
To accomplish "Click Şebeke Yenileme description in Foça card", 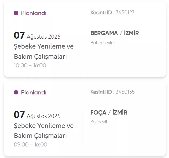I will click(44, 131).
